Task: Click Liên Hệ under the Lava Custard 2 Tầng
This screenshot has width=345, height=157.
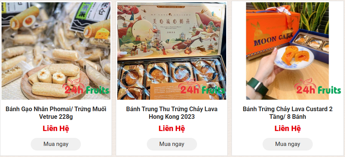Action: point(287,128)
